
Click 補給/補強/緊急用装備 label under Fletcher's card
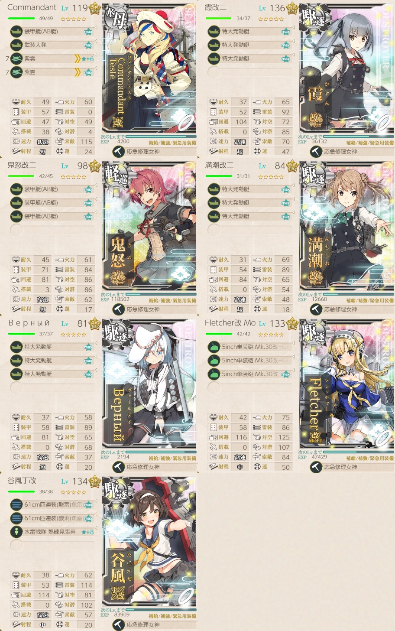point(370,458)
